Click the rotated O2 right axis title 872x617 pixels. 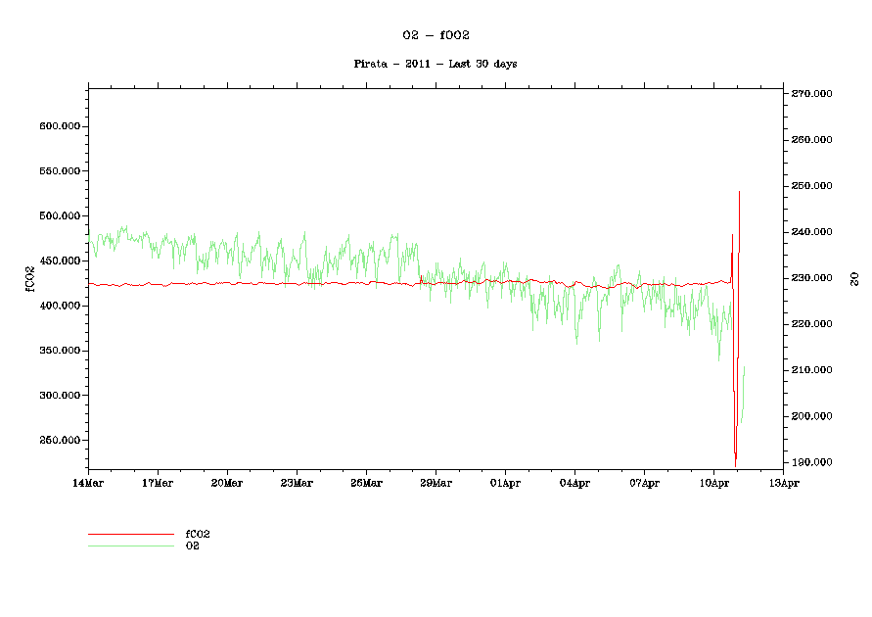click(x=853, y=279)
